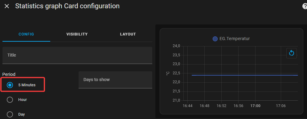Click the 24,0 y-axis value label
The image size is (307, 119).
(x=176, y=46)
